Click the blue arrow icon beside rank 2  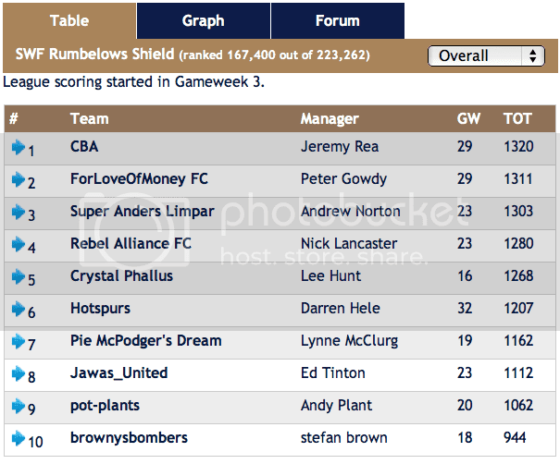click(19, 179)
